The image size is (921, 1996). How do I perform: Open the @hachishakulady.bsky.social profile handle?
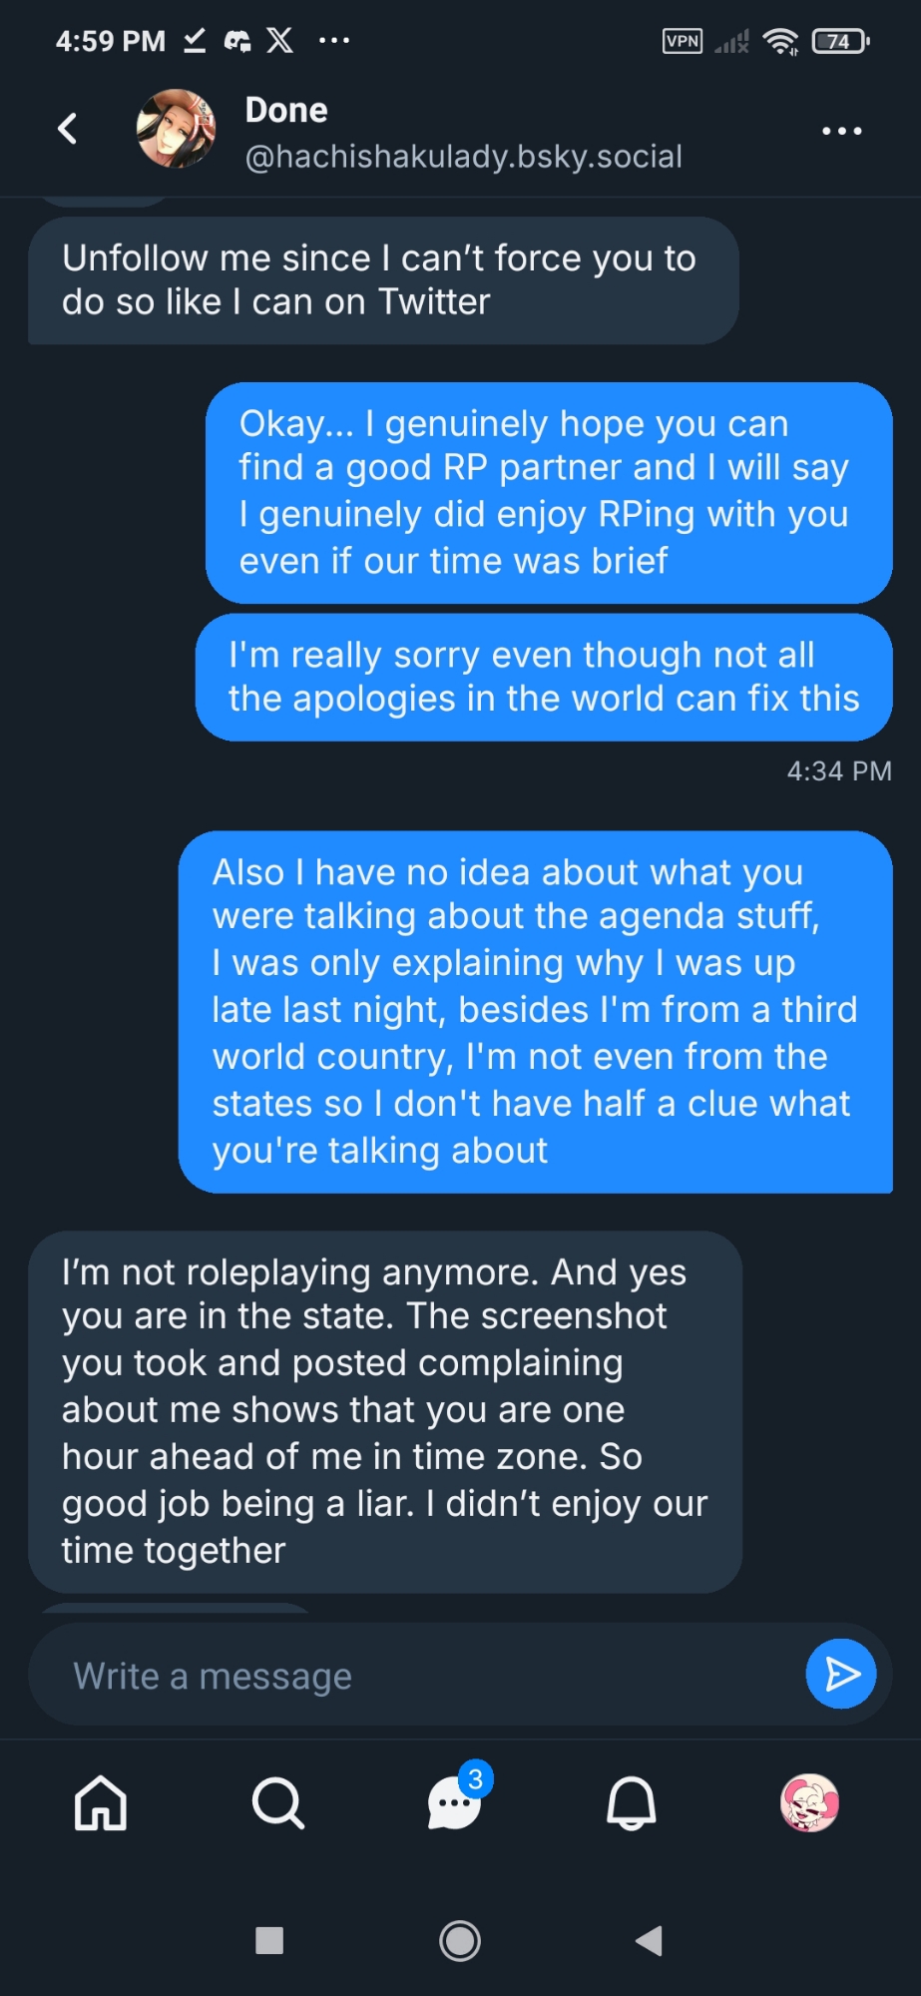pos(463,157)
